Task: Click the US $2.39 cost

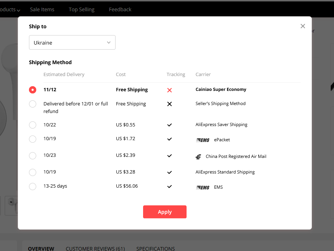Action: click(125, 155)
